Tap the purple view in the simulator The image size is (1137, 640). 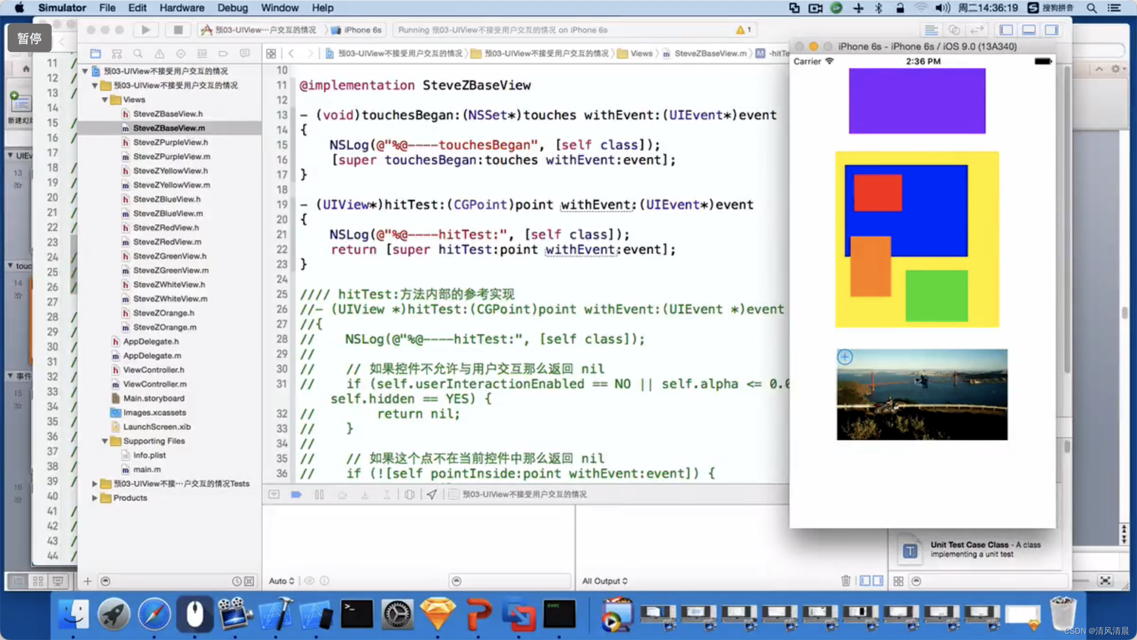pyautogui.click(x=917, y=101)
